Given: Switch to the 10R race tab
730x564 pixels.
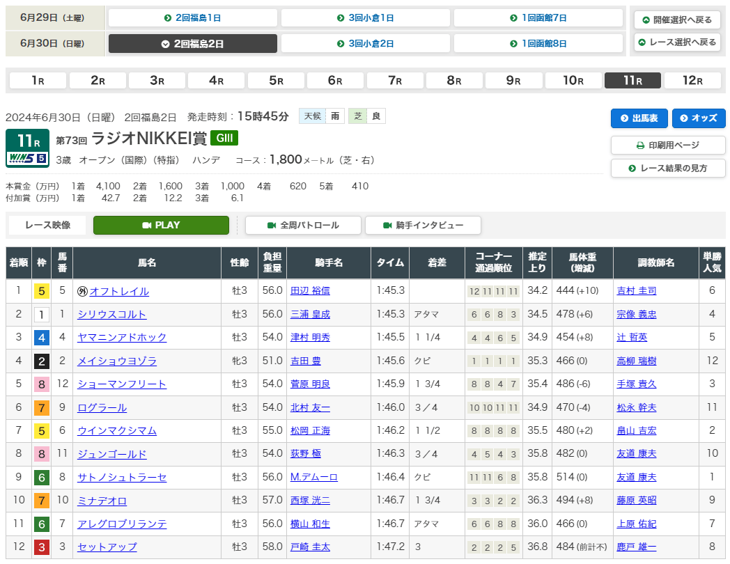Looking at the screenshot, I should 573,81.
